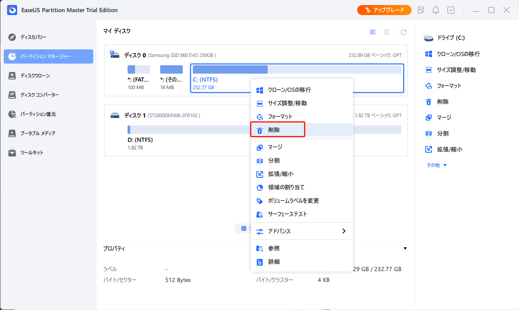Expand the アドバンス submenu arrow
This screenshot has width=519, height=310.
pos(344,231)
